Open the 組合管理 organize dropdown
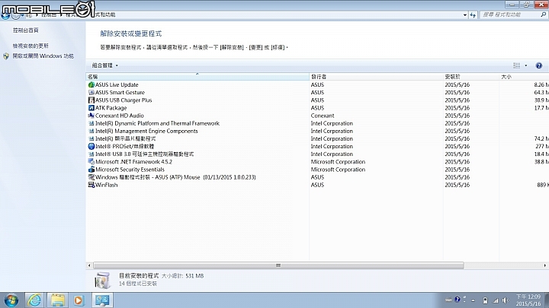The width and height of the screenshot is (549, 308). click(x=104, y=65)
